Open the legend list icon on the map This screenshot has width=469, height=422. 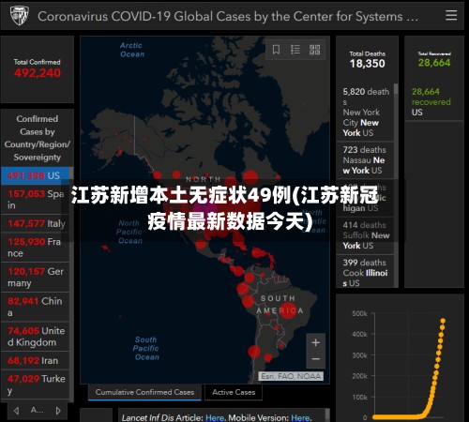pos(295,50)
